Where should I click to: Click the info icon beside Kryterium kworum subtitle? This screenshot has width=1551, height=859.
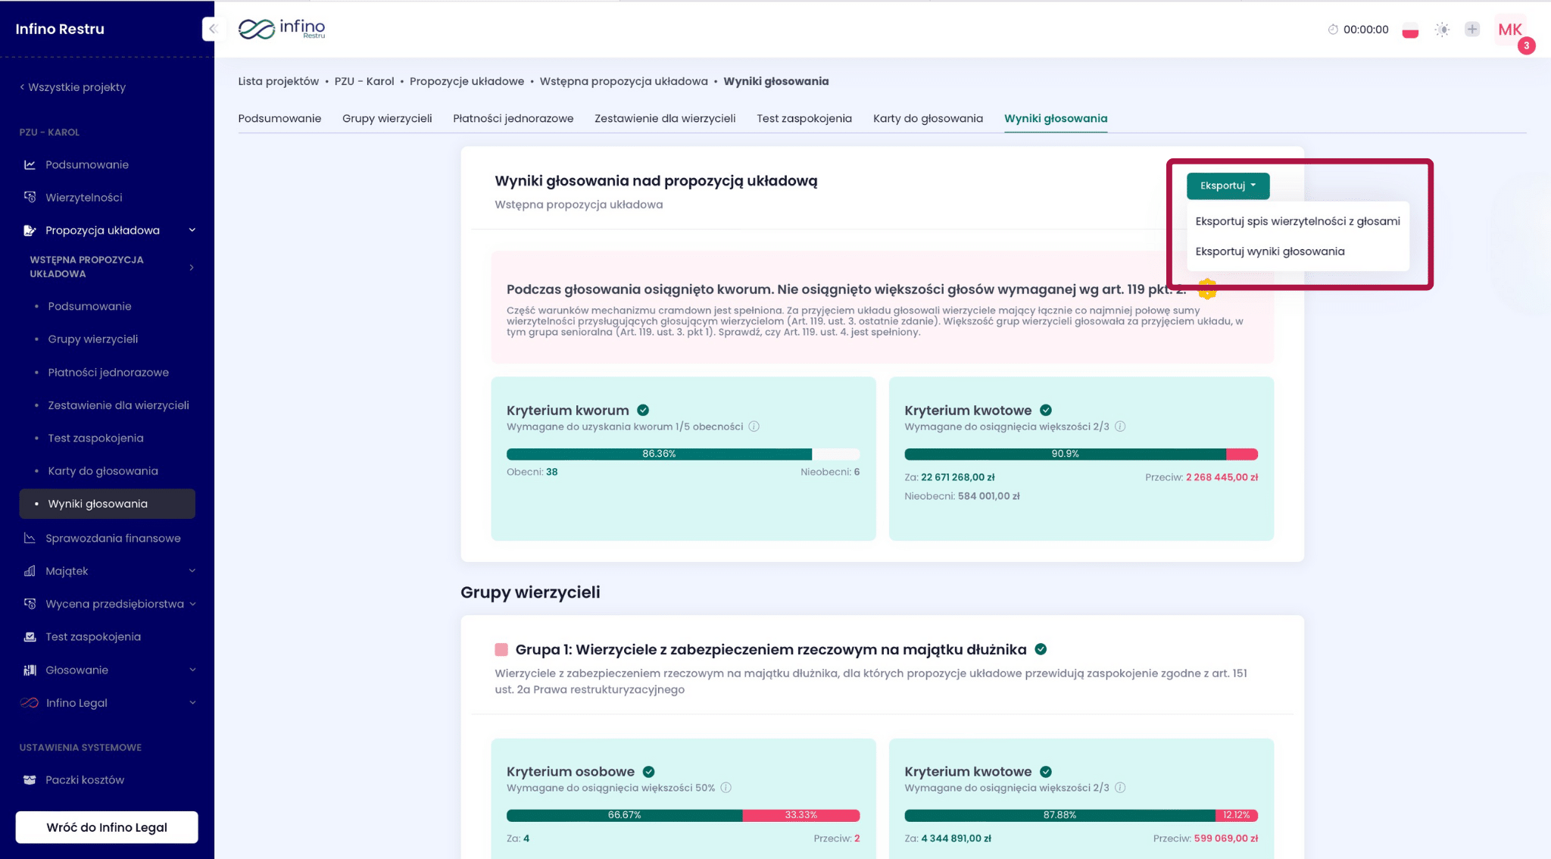coord(754,426)
